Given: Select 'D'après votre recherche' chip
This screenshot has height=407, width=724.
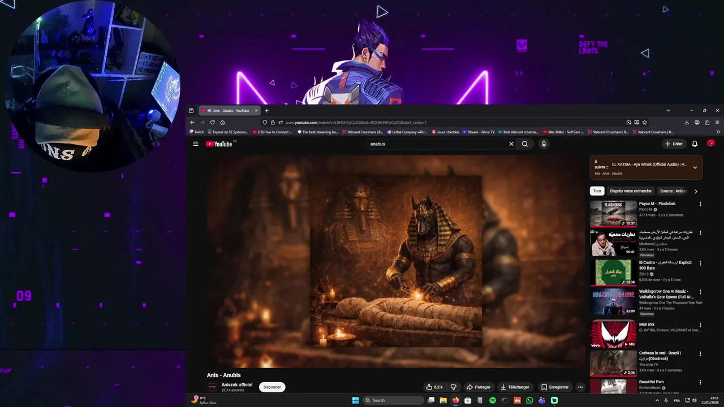Looking at the screenshot, I should coord(631,191).
